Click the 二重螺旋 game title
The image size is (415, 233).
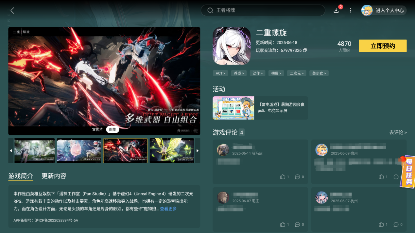tap(271, 33)
